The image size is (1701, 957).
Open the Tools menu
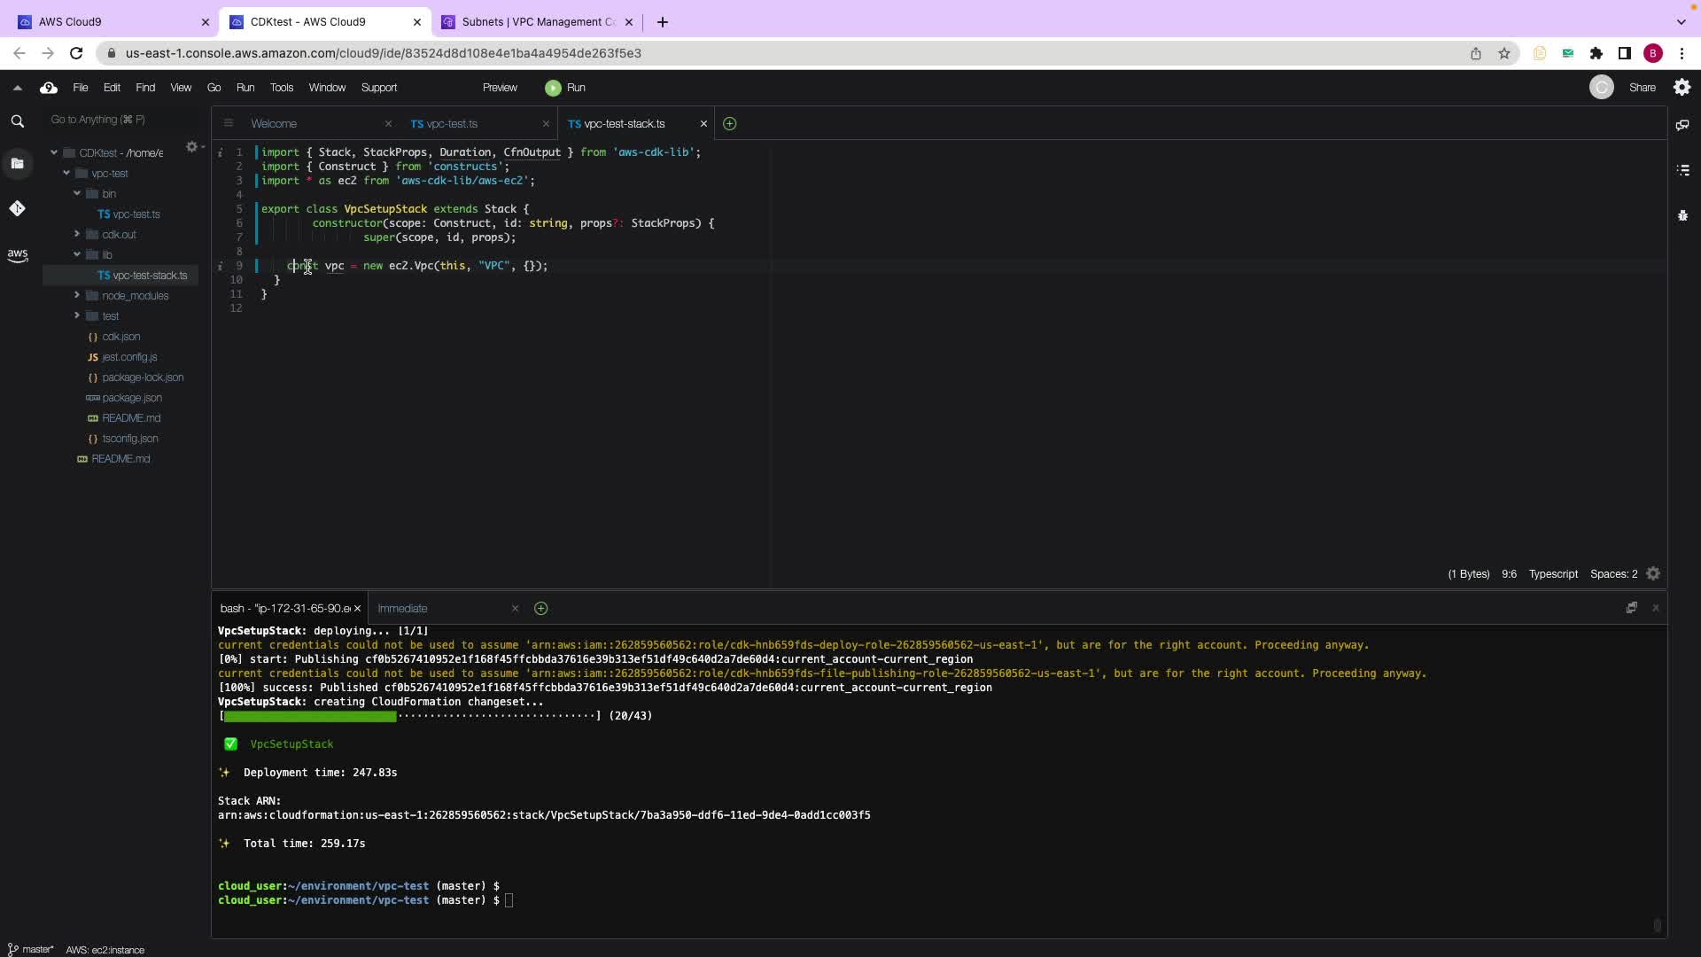tap(281, 88)
